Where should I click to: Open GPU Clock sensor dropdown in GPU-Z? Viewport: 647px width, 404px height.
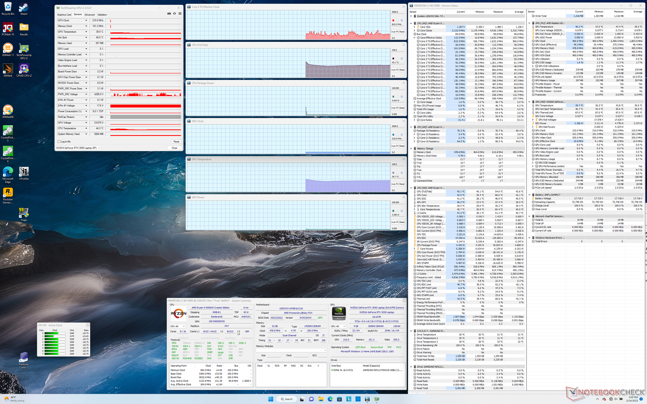click(86, 21)
